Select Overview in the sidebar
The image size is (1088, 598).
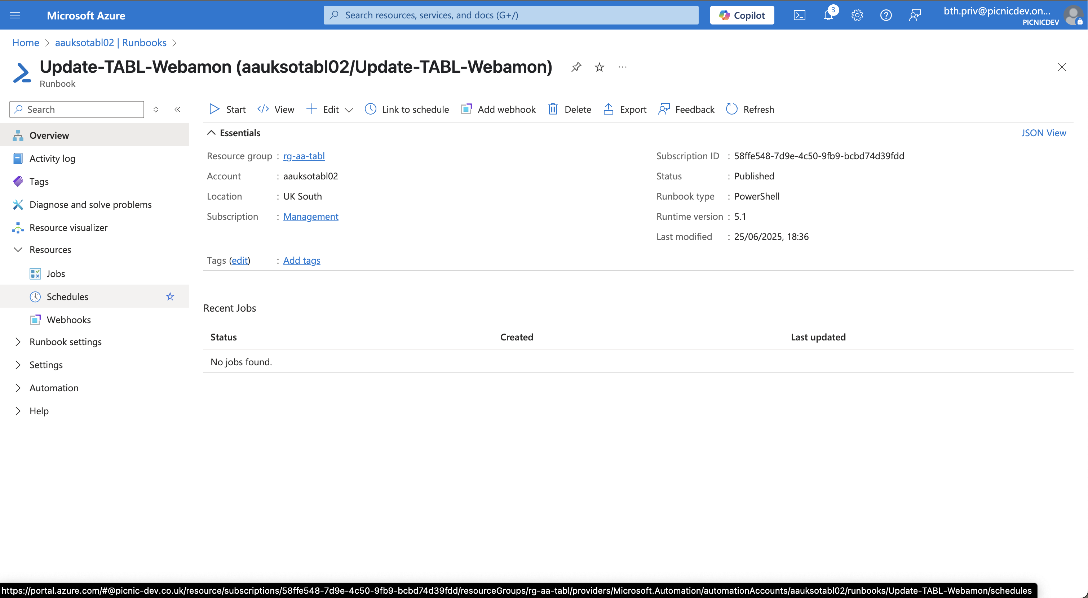click(x=94, y=135)
